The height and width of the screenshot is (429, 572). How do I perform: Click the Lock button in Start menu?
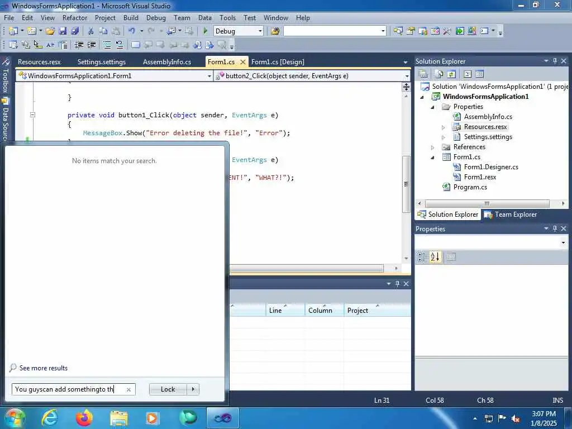pyautogui.click(x=168, y=389)
